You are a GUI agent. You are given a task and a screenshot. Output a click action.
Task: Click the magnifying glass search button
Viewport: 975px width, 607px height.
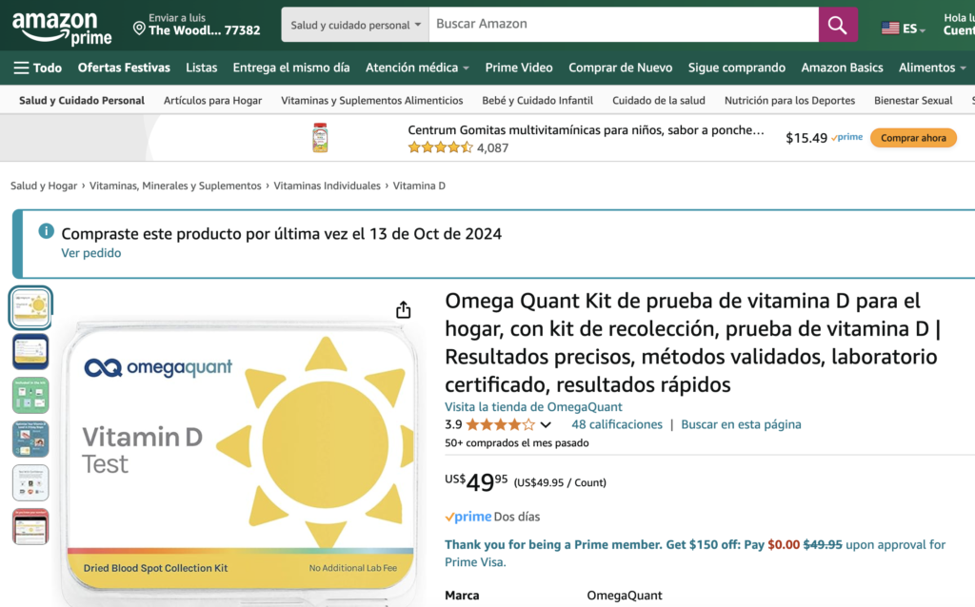pos(837,25)
